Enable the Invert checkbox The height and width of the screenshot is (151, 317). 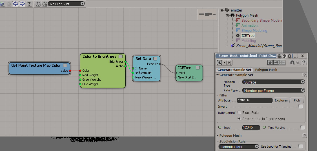click(x=301, y=107)
